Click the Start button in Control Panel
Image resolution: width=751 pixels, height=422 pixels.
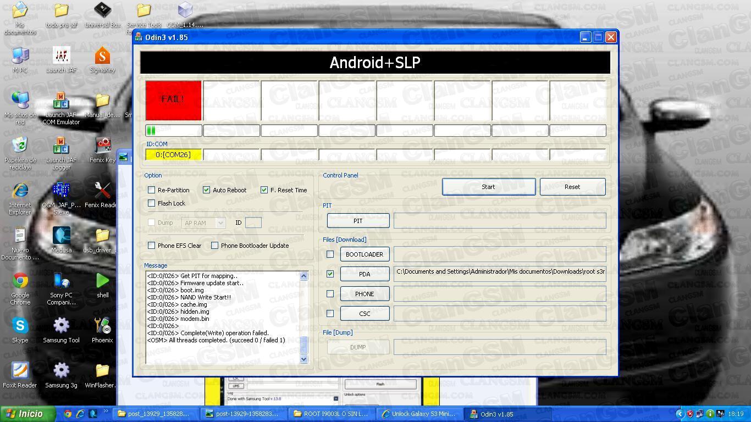(x=489, y=187)
